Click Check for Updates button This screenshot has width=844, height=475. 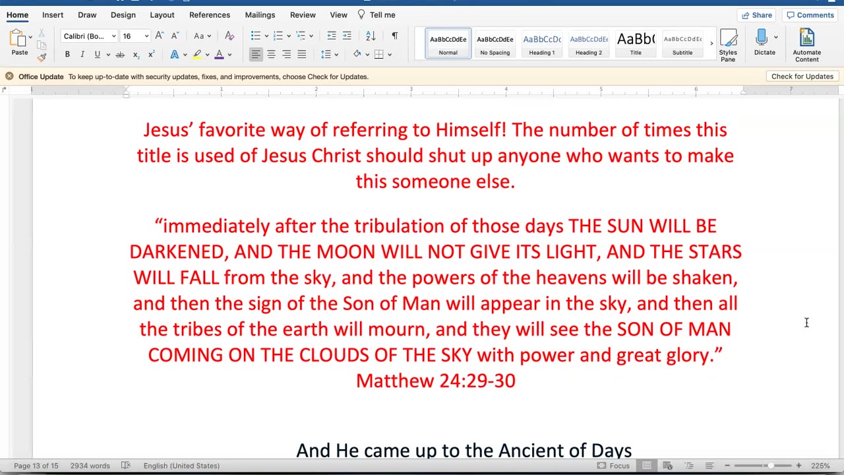tap(802, 77)
